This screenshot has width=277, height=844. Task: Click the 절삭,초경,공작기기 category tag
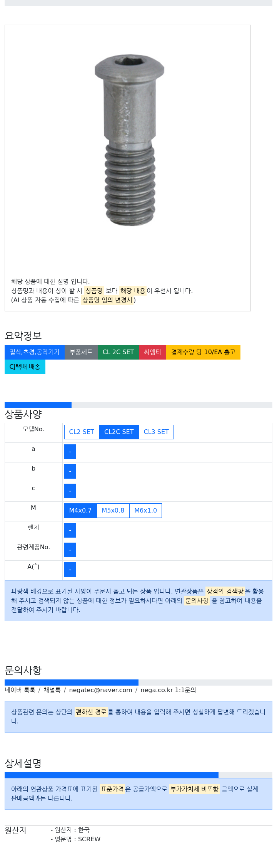35,352
